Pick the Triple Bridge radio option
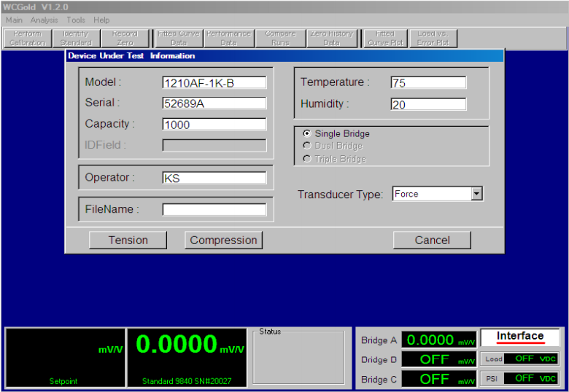 307,159
